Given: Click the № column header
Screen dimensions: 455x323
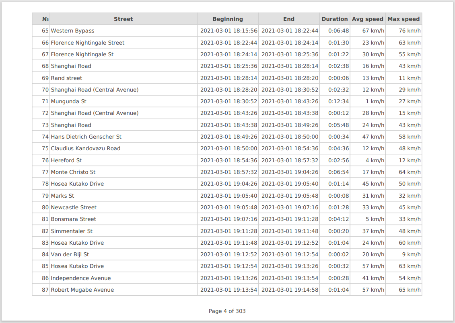Looking at the screenshot, I should point(45,19).
